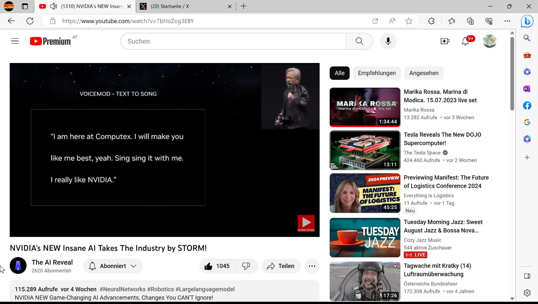This screenshot has height=304, width=538.
Task: Mute the tab via speaker icon
Action: 53,6
